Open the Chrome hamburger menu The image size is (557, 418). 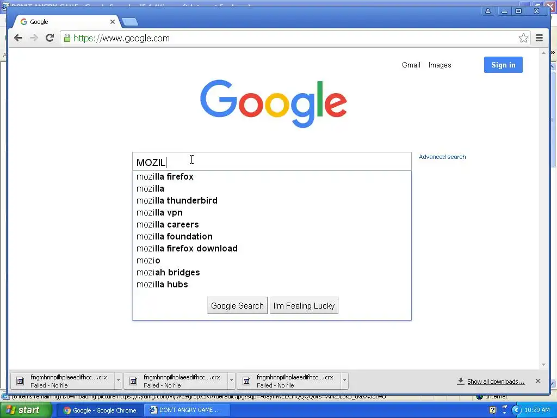(539, 38)
